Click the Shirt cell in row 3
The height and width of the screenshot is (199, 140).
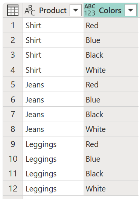(x=53, y=55)
